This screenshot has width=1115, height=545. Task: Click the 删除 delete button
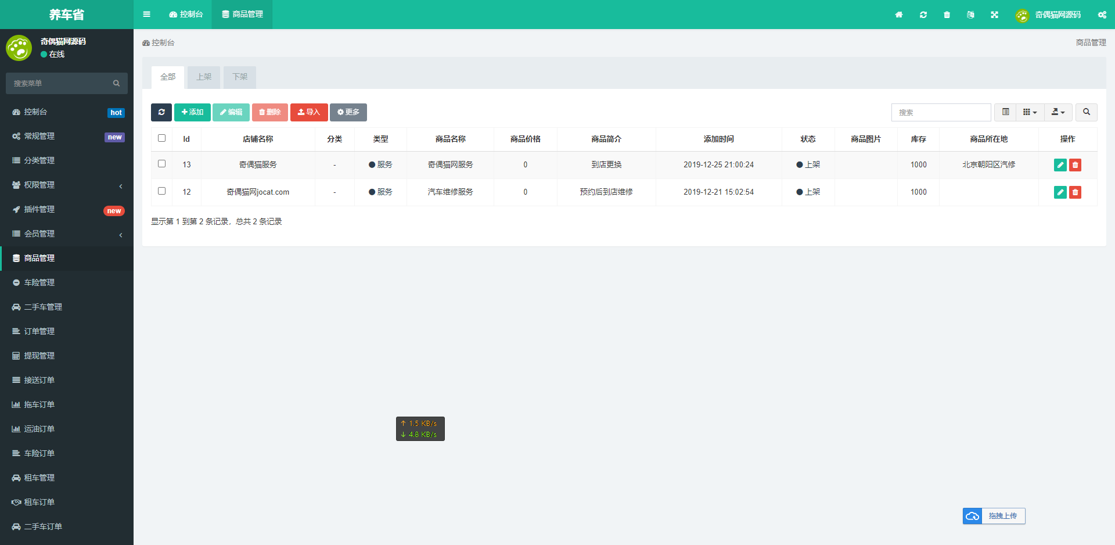tap(270, 112)
